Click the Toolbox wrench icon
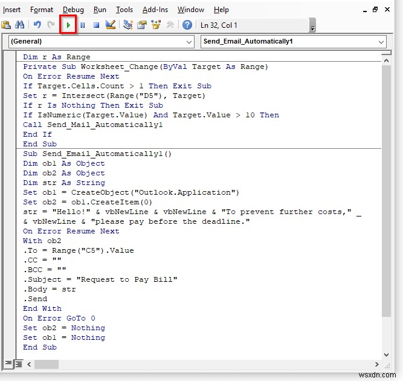The image size is (403, 381). 170,25
